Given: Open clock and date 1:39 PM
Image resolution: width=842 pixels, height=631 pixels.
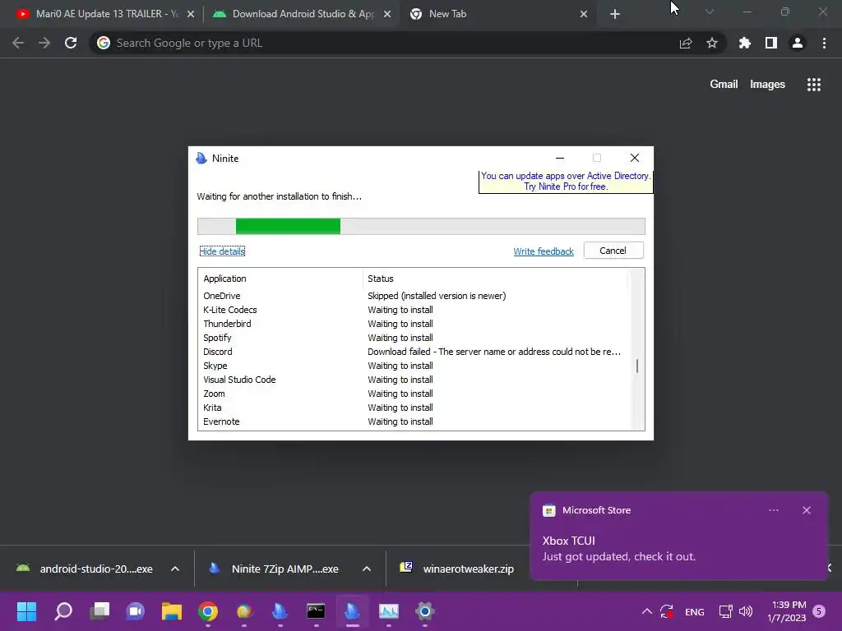Looking at the screenshot, I should tap(787, 611).
